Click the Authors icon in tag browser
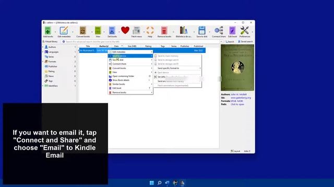This screenshot has height=187, width=334. [x=46, y=47]
